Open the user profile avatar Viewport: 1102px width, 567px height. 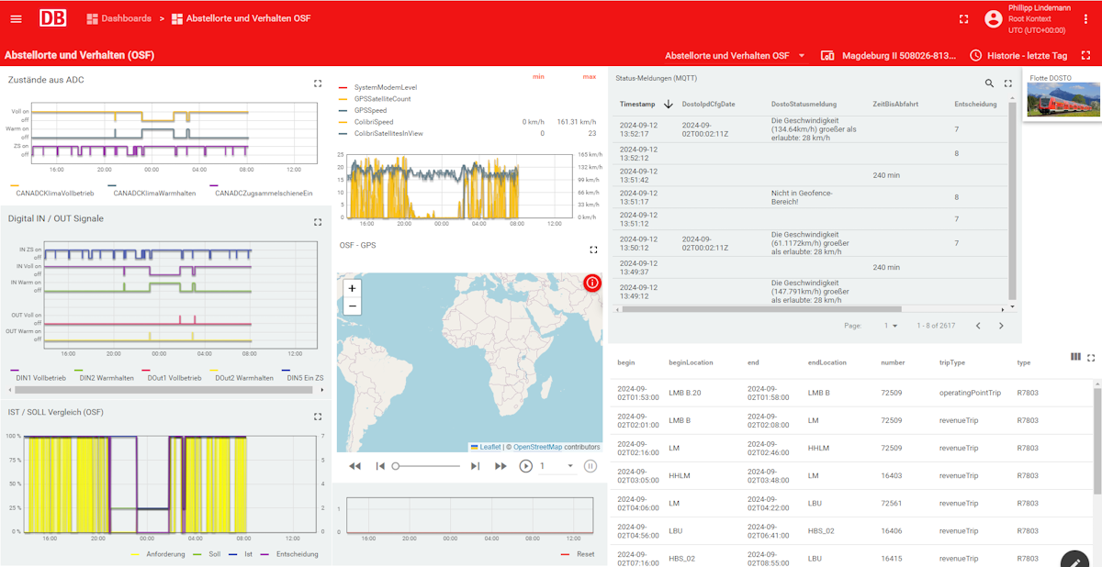point(993,18)
